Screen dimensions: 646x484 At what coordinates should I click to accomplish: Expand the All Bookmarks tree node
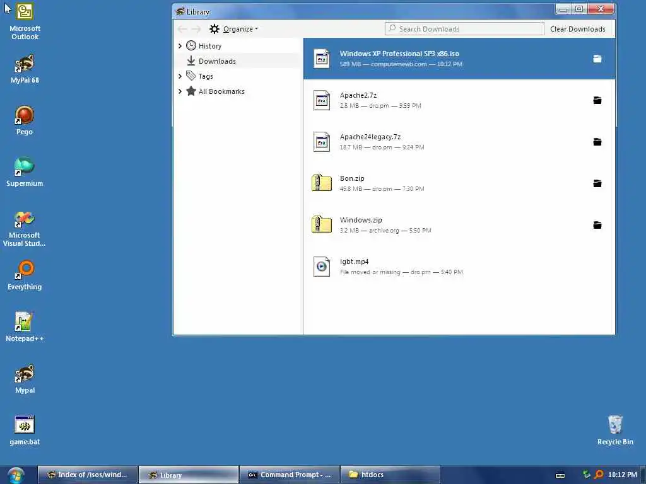pos(180,91)
